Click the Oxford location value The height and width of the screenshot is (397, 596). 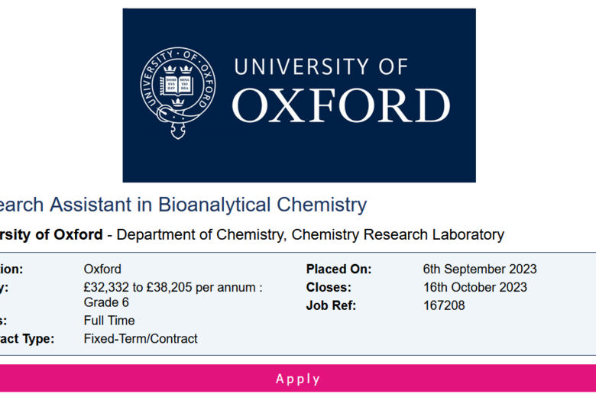(102, 269)
